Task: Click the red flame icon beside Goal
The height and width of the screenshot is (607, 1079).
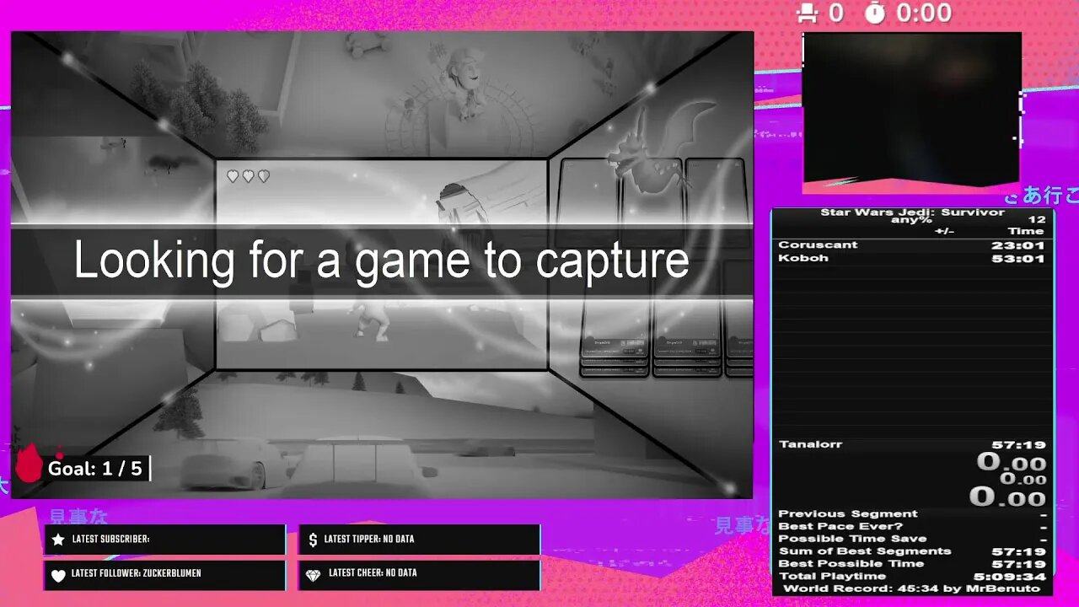Action: click(x=30, y=465)
